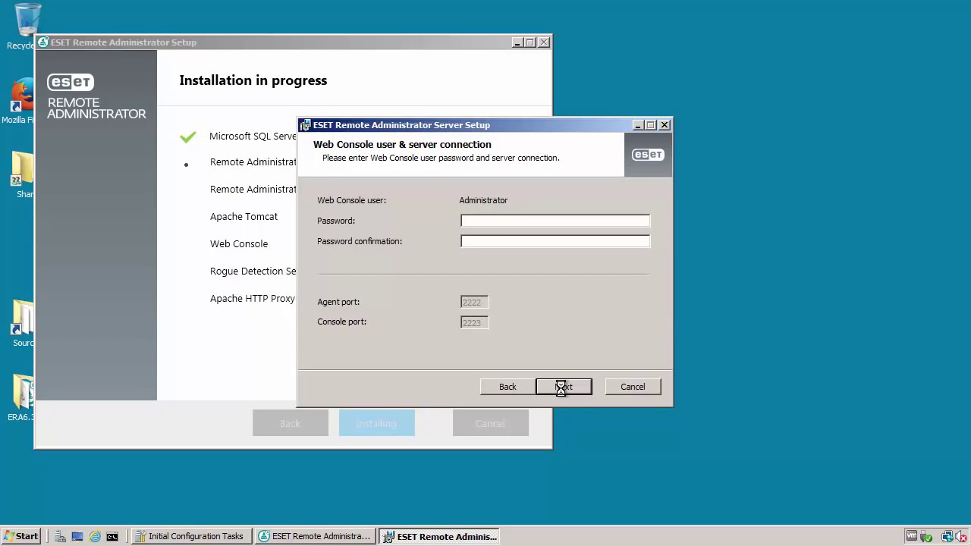Select the Source folder desktop icon

[x=23, y=324]
